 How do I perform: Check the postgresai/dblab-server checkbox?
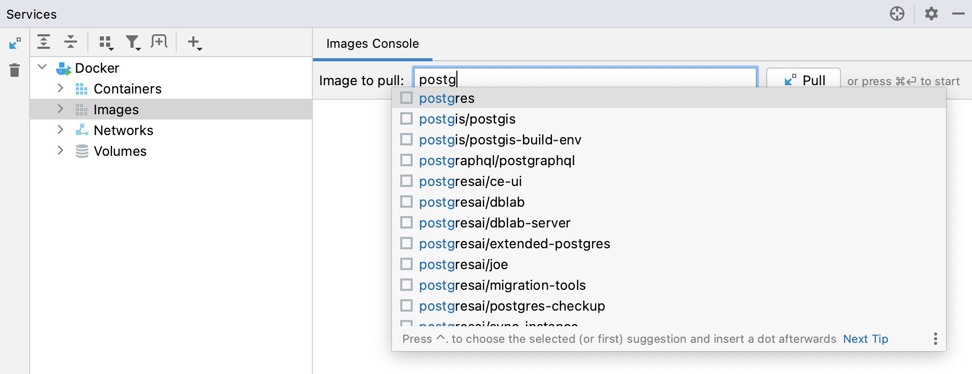pyautogui.click(x=406, y=222)
